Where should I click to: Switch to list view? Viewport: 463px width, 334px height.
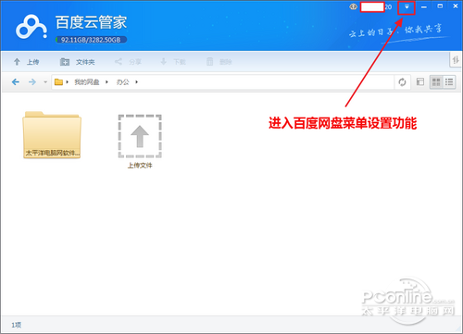[449, 82]
